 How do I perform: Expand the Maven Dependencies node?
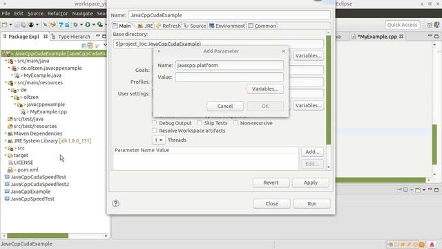pos(6,133)
